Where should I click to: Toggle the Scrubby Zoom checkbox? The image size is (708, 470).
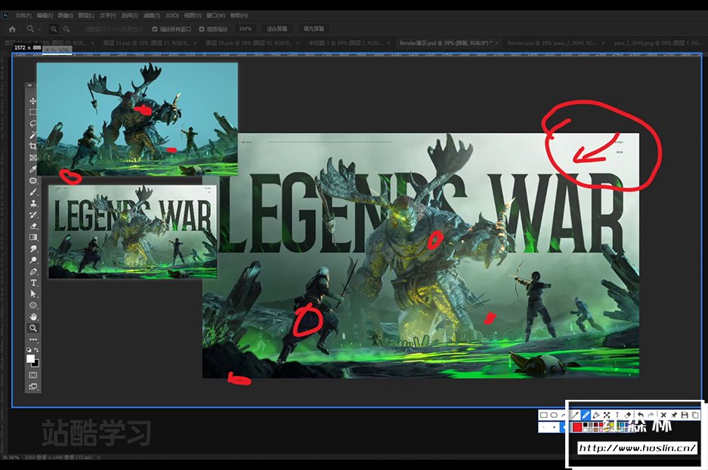click(x=202, y=29)
